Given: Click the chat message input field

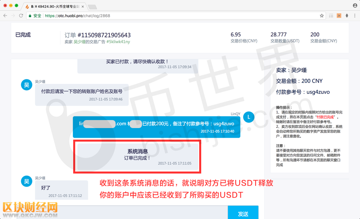Looking at the screenshot, I should tap(122, 212).
